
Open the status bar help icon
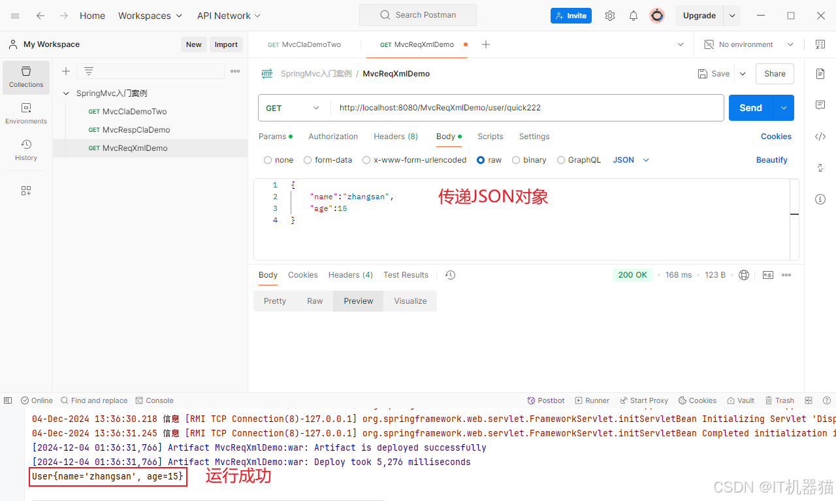pyautogui.click(x=826, y=400)
